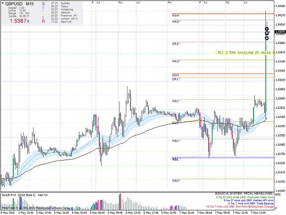Screen dimensions: 286x215
Task: Select the LotPip 10.00 readout
Action: [17, 11]
